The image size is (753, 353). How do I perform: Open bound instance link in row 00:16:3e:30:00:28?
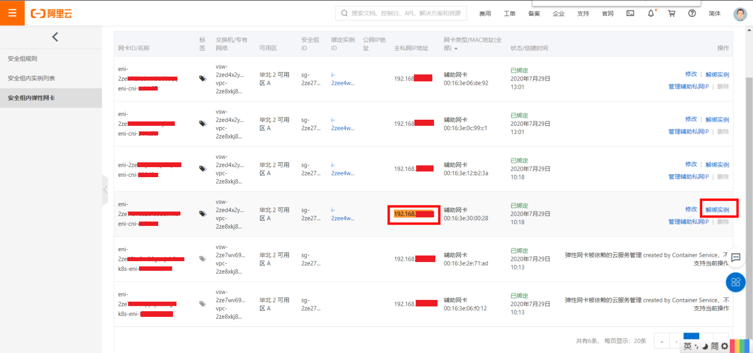coord(343,214)
